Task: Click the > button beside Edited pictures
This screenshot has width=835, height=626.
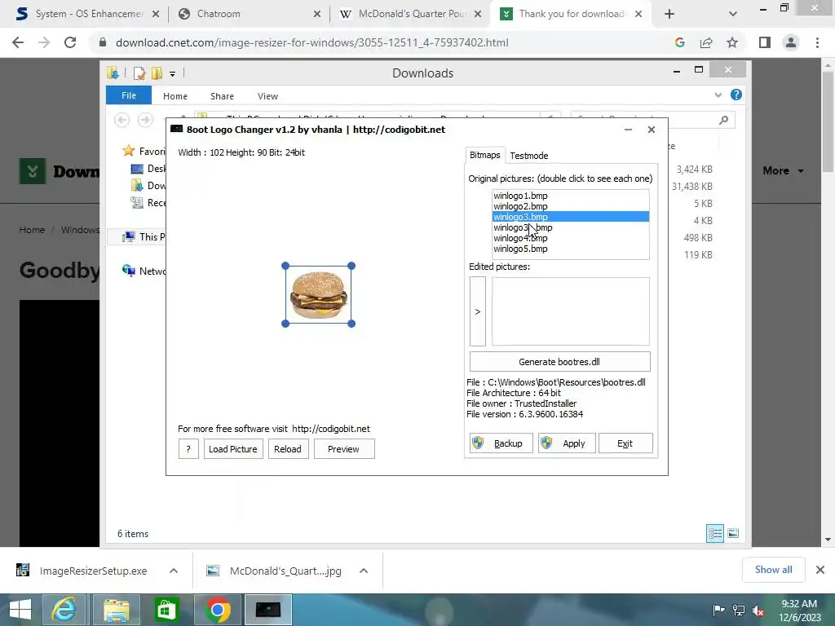Action: click(x=478, y=311)
